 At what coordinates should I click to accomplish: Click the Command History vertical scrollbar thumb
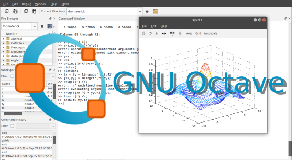tap(54, 140)
